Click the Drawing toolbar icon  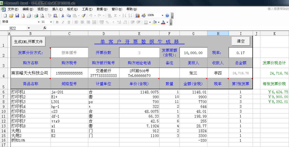(x=143, y=16)
